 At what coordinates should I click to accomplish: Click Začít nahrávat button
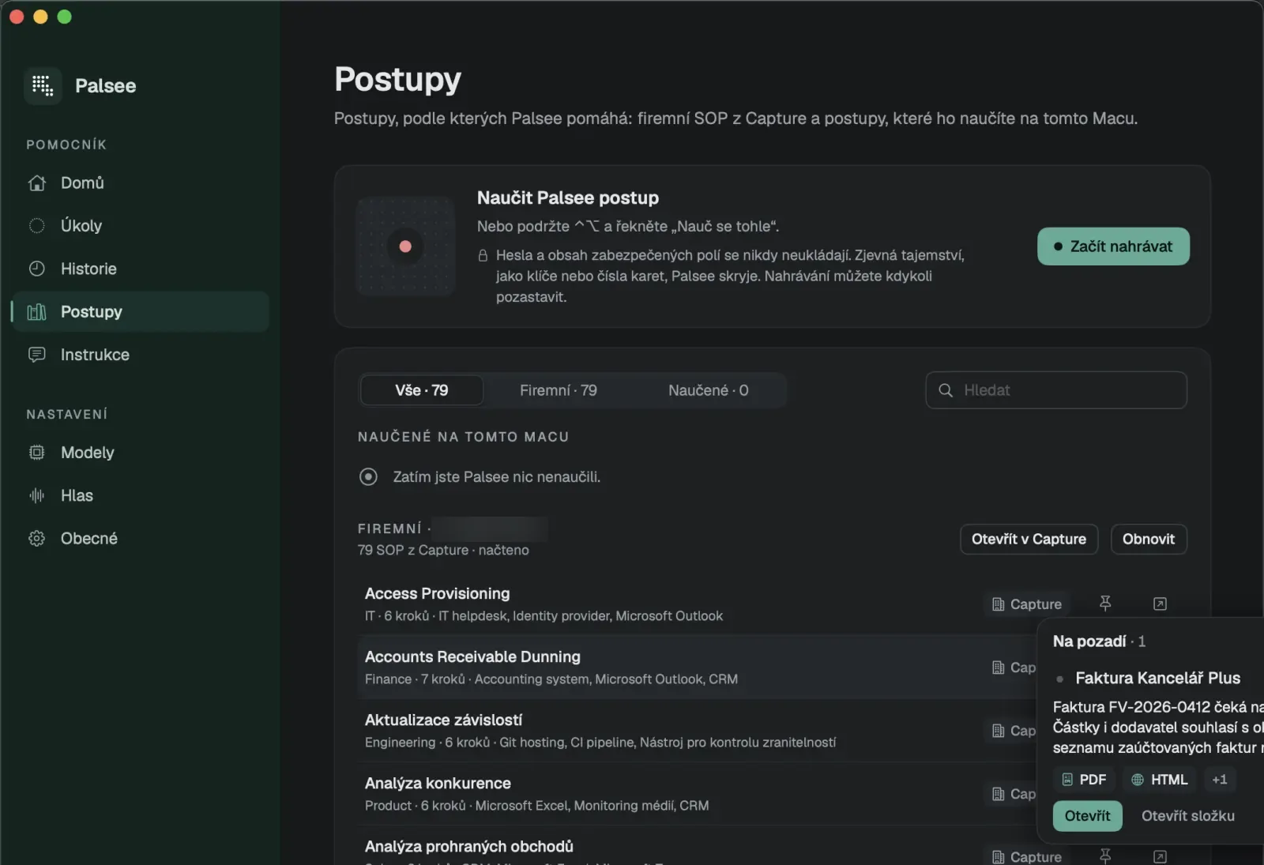point(1113,246)
